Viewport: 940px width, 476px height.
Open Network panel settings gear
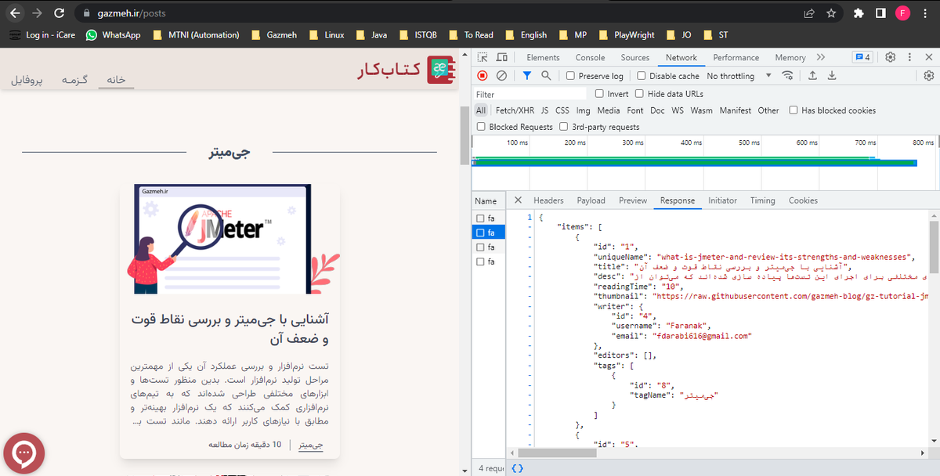(x=929, y=76)
